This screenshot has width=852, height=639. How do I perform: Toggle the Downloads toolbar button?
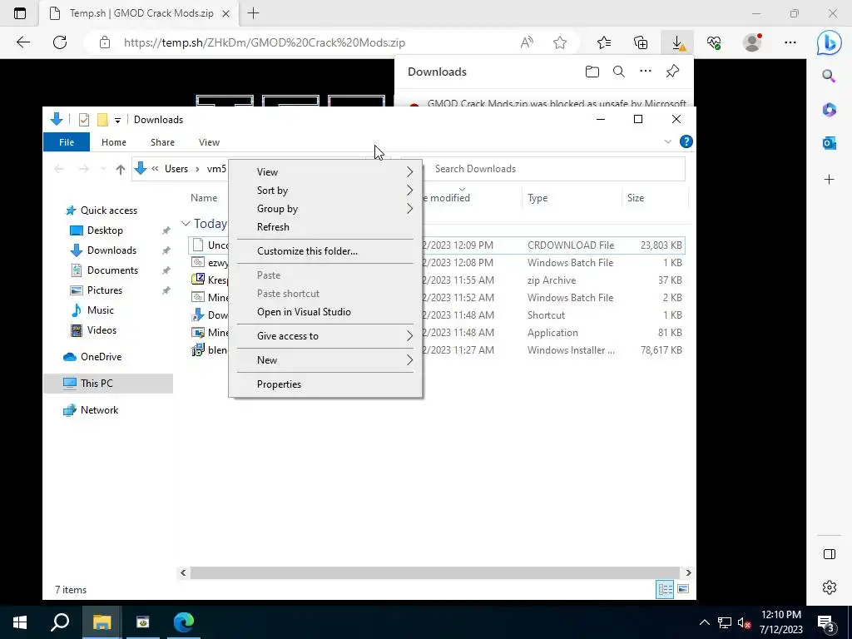pos(677,42)
